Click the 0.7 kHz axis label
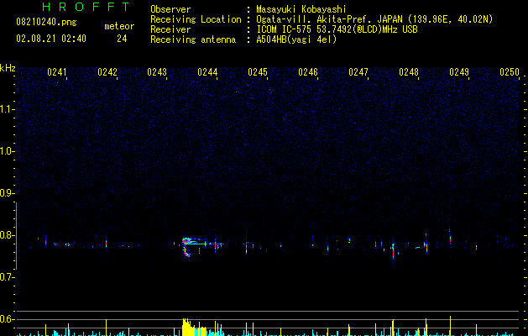 click(x=7, y=277)
